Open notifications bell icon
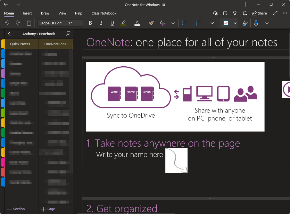This screenshot has width=290, height=214. [245, 13]
